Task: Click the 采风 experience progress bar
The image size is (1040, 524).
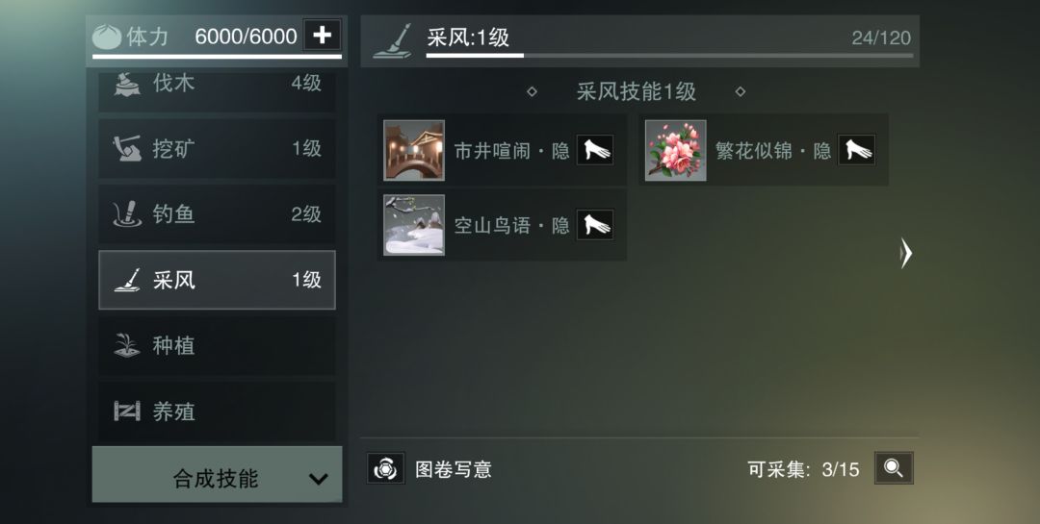Action: (669, 56)
